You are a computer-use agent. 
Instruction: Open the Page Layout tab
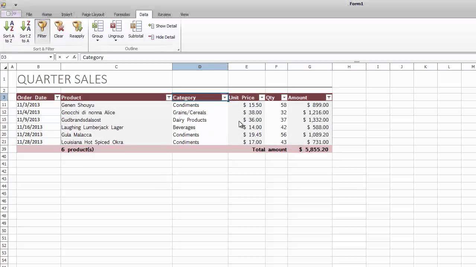93,14
